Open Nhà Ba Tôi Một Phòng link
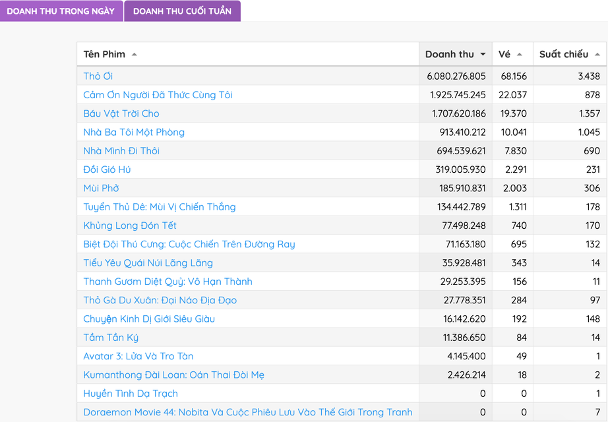This screenshot has width=608, height=422. 134,132
